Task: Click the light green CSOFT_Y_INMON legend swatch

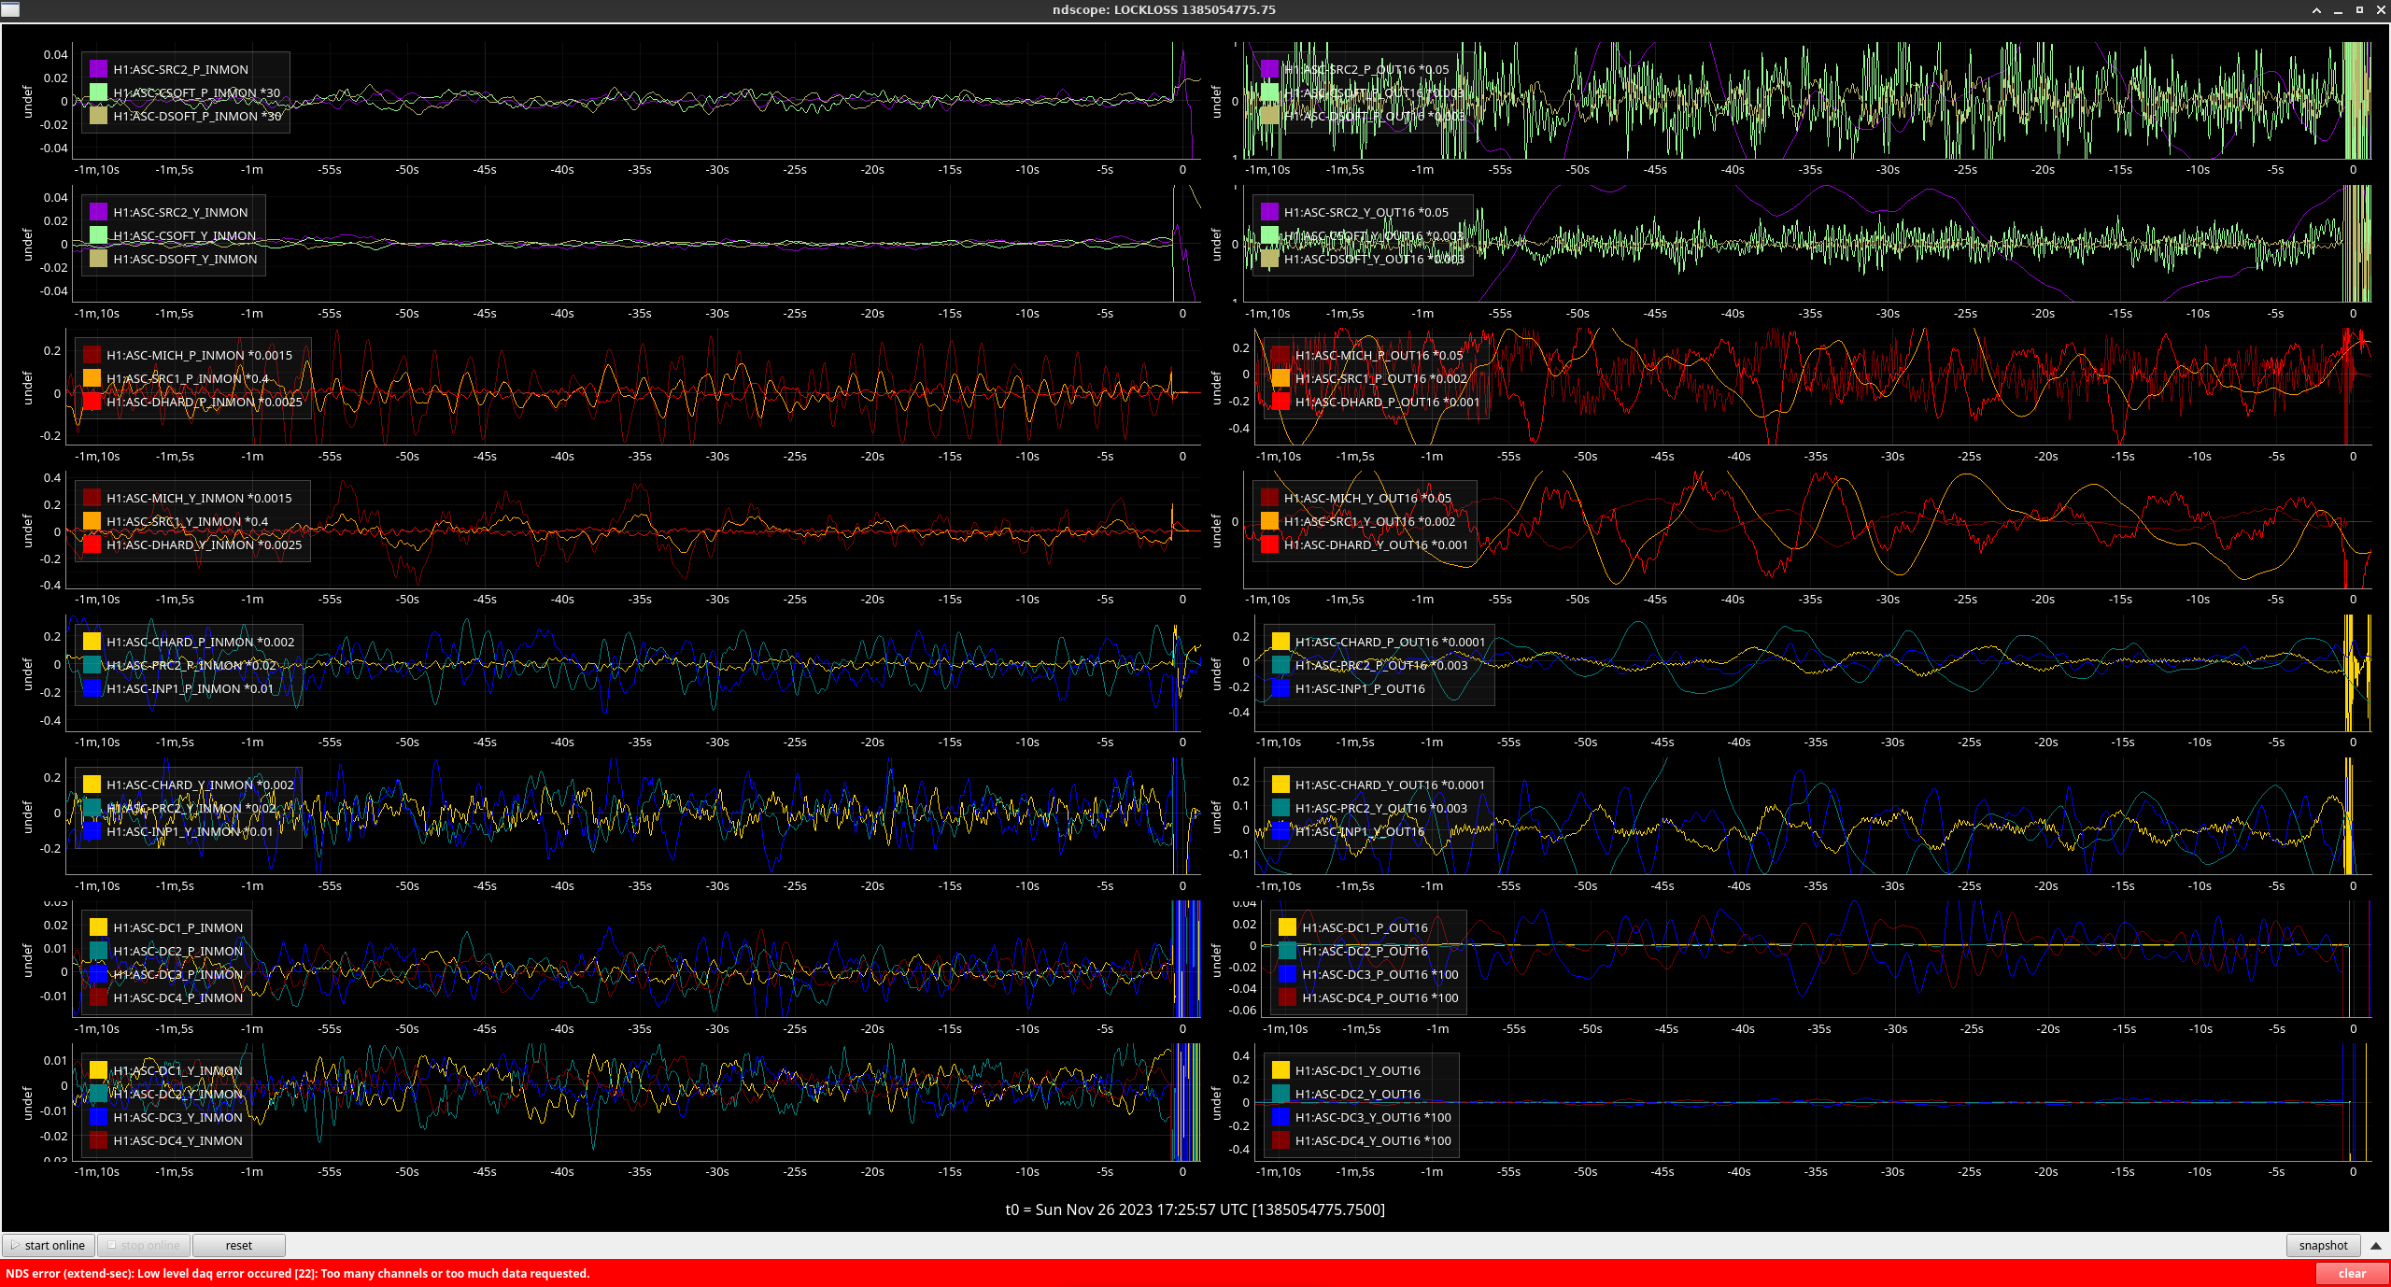Action: point(98,235)
